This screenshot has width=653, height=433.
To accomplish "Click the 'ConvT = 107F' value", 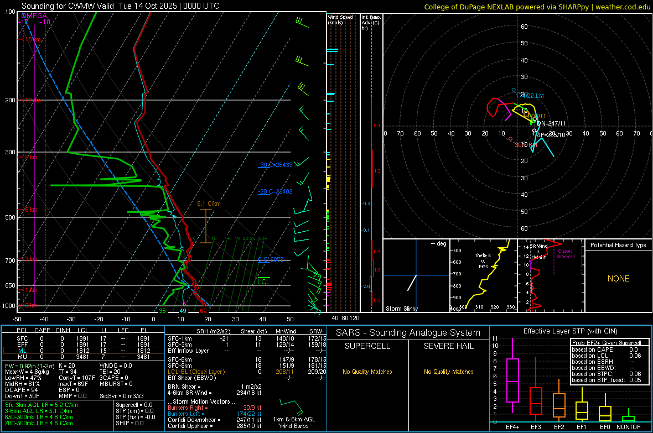I will (x=76, y=378).
